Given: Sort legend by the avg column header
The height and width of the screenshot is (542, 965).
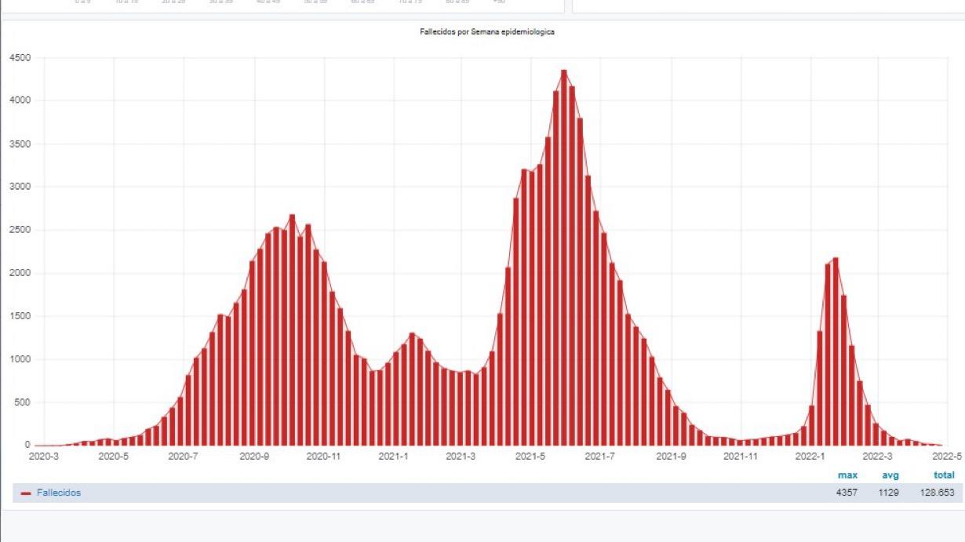Looking at the screenshot, I should click(889, 475).
